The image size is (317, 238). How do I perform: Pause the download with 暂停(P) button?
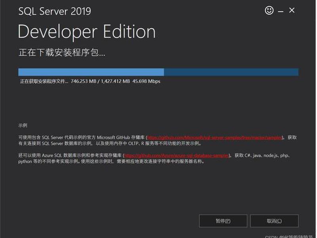[223, 221]
